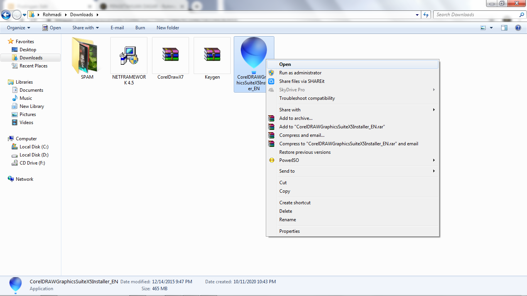The image size is (527, 296).
Task: Choose Troubleshoot compatibility
Action: (353, 98)
